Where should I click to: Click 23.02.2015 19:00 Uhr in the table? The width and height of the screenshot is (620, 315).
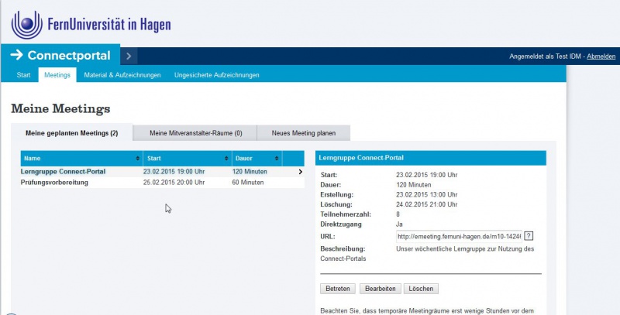click(x=174, y=172)
